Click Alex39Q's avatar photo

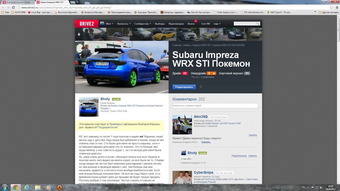point(182,125)
